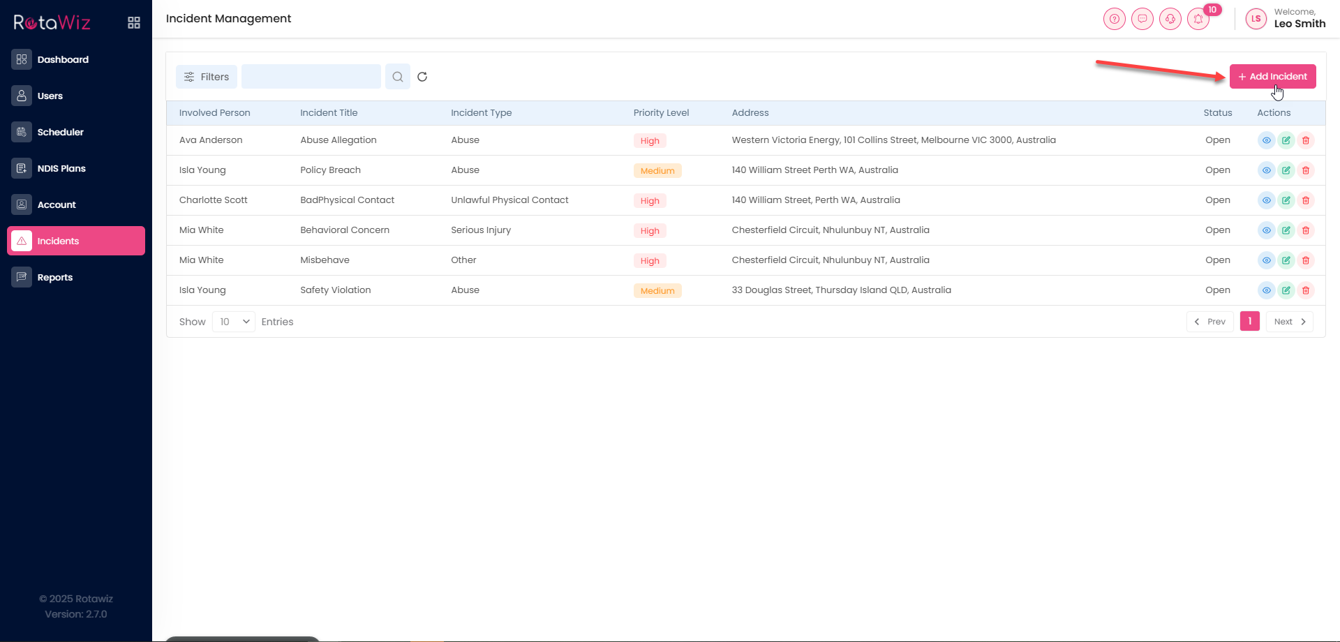
Task: Toggle the sidebar grid menu icon
Action: 134,23
